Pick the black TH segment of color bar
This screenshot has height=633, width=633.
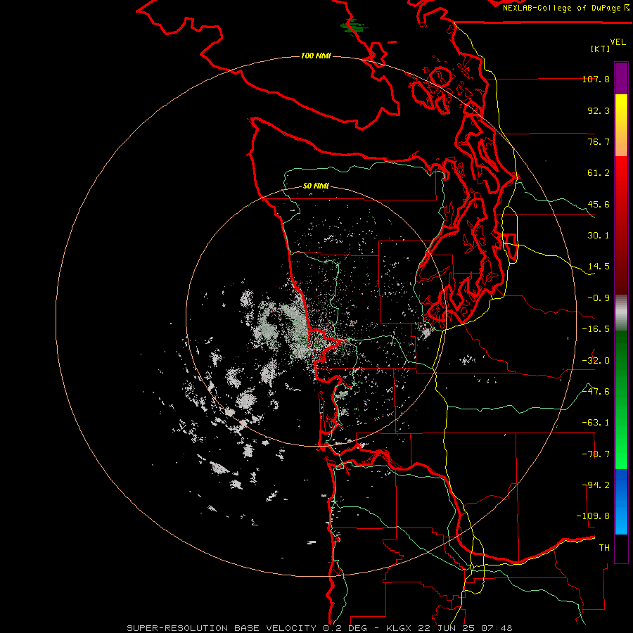[x=621, y=548]
